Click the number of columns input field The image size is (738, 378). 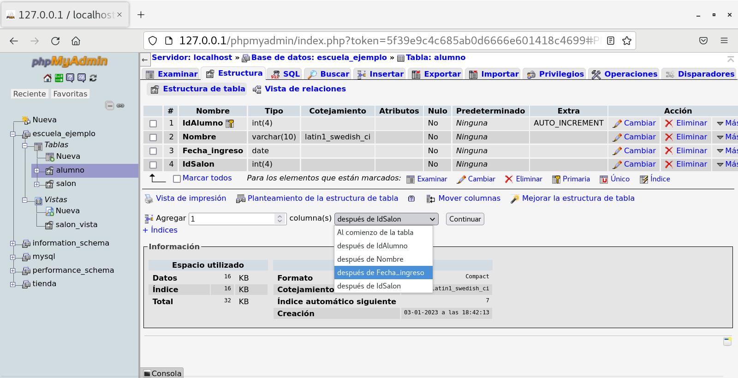point(232,219)
